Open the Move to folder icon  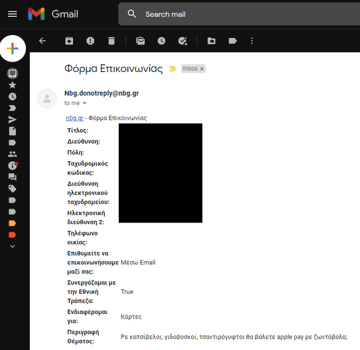click(x=211, y=41)
